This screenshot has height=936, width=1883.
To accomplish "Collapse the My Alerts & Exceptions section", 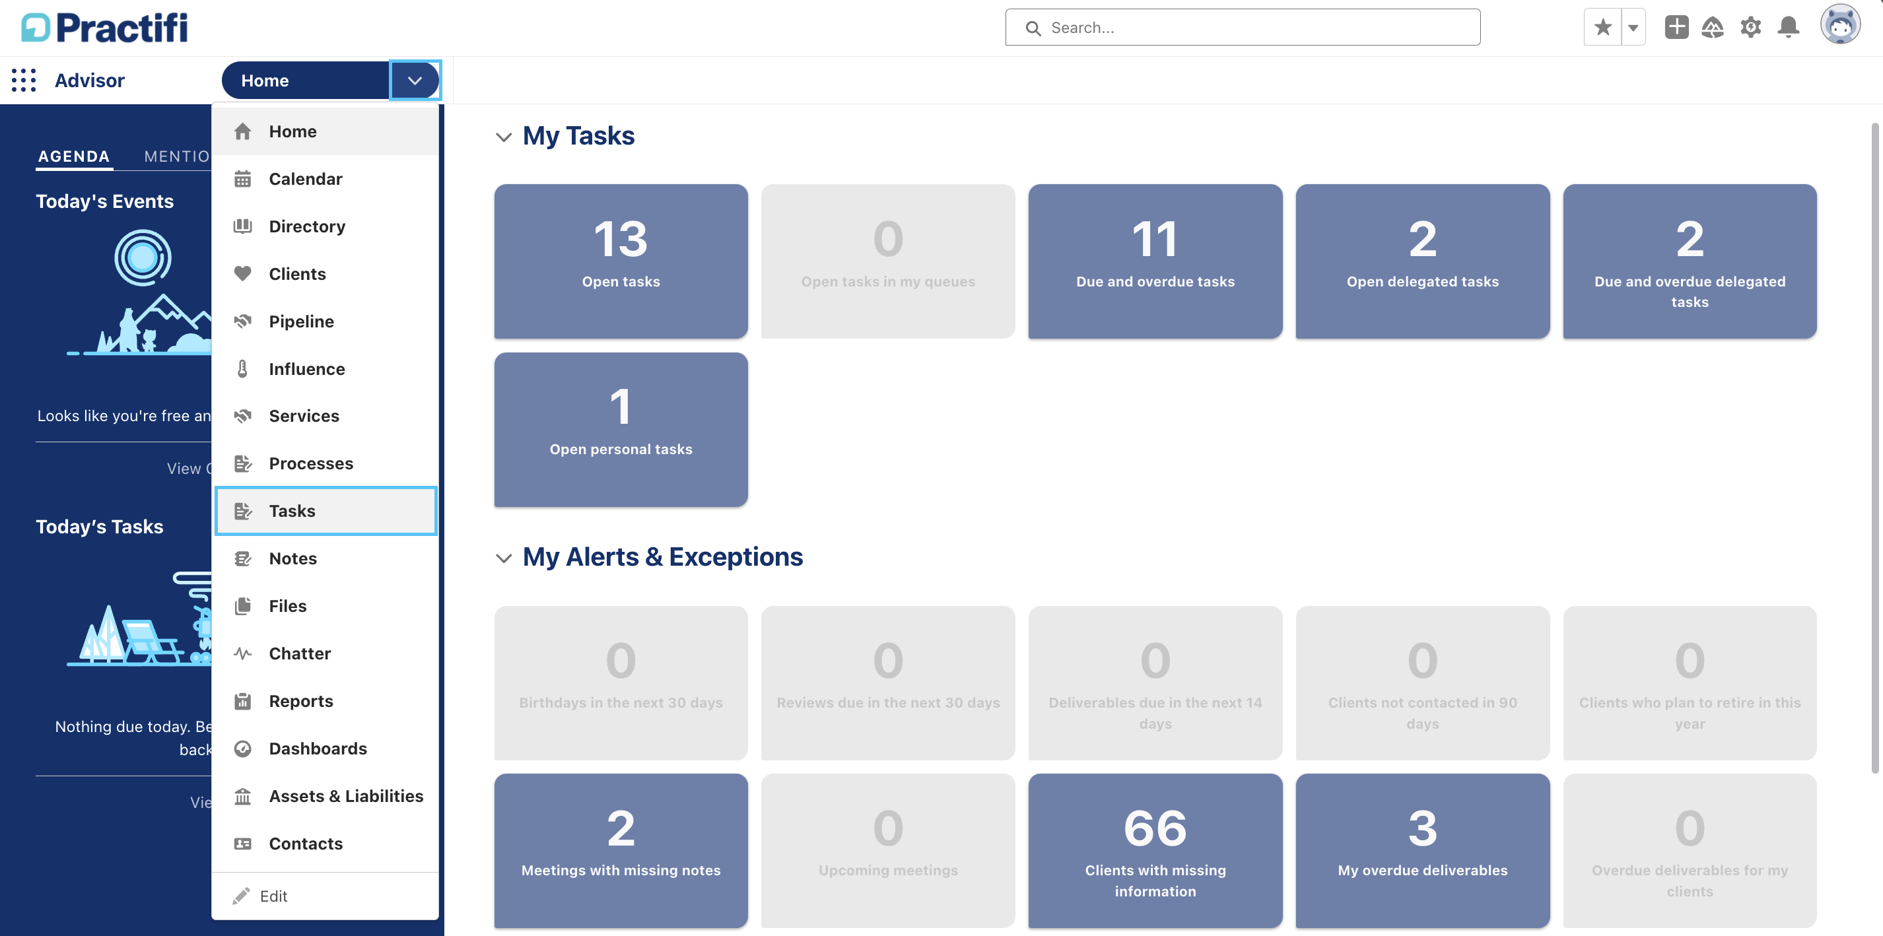I will click(x=503, y=558).
